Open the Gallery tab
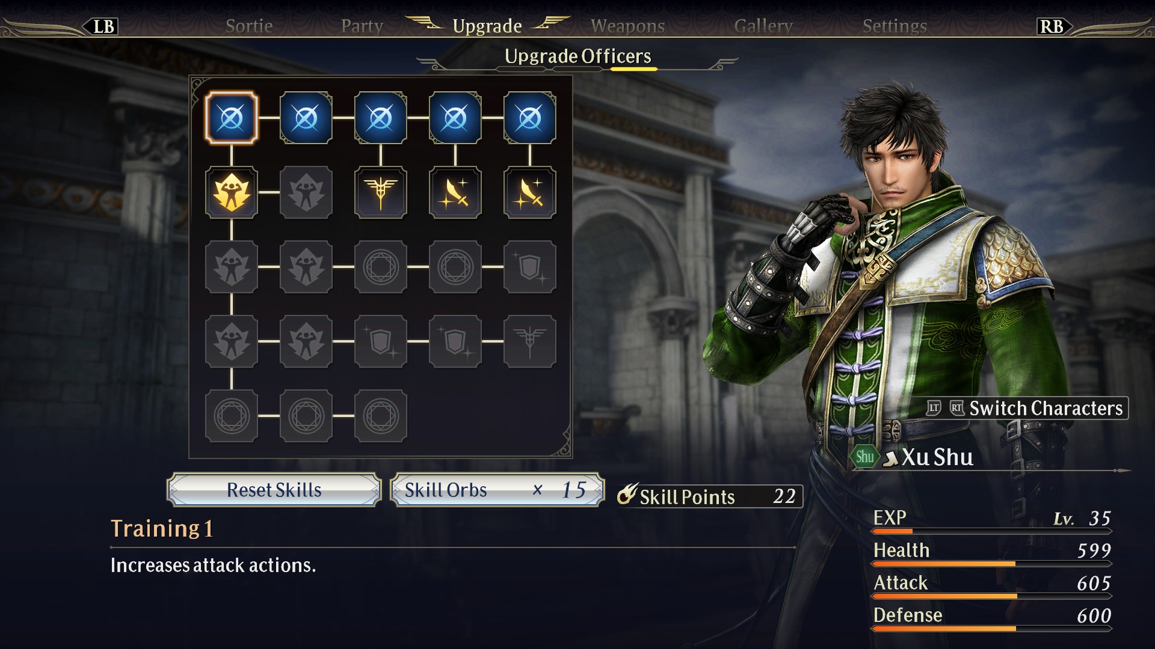The width and height of the screenshot is (1155, 649). click(763, 26)
